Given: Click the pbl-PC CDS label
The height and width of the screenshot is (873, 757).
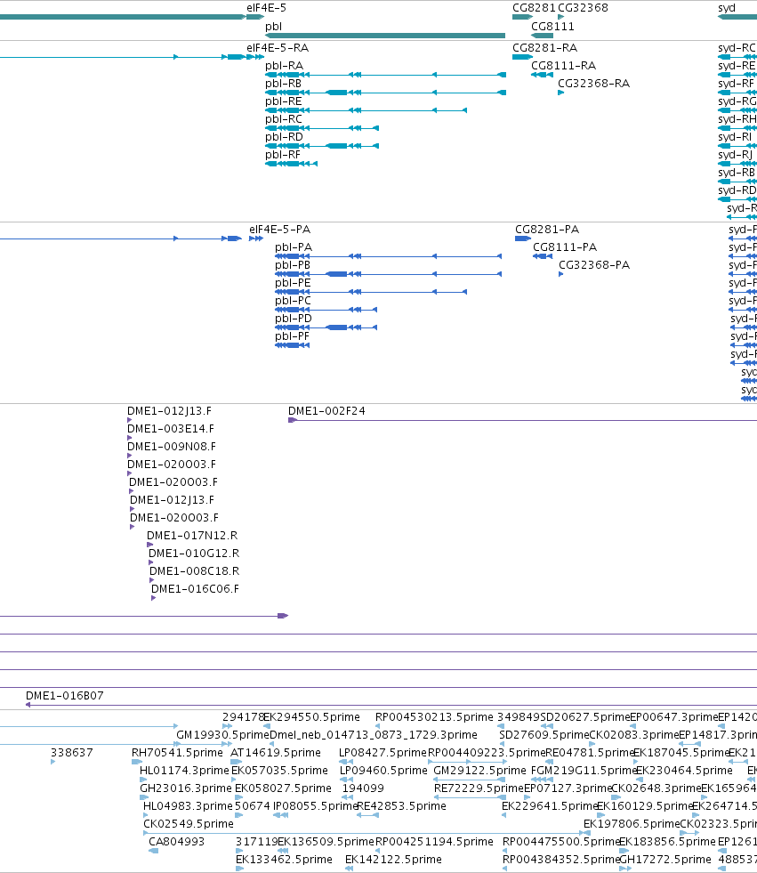Looking at the screenshot, I should (293, 301).
